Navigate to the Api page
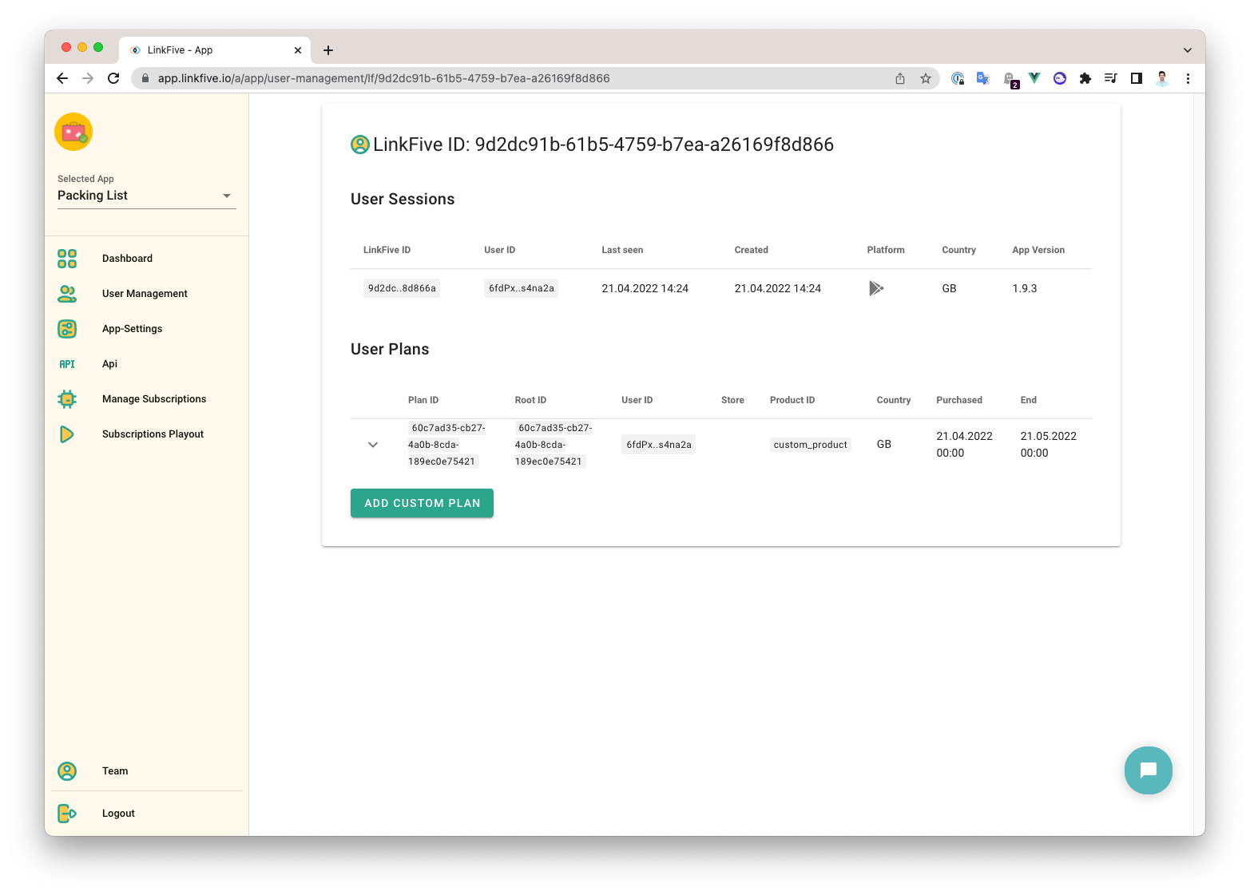Viewport: 1250px width, 895px height. click(x=109, y=364)
